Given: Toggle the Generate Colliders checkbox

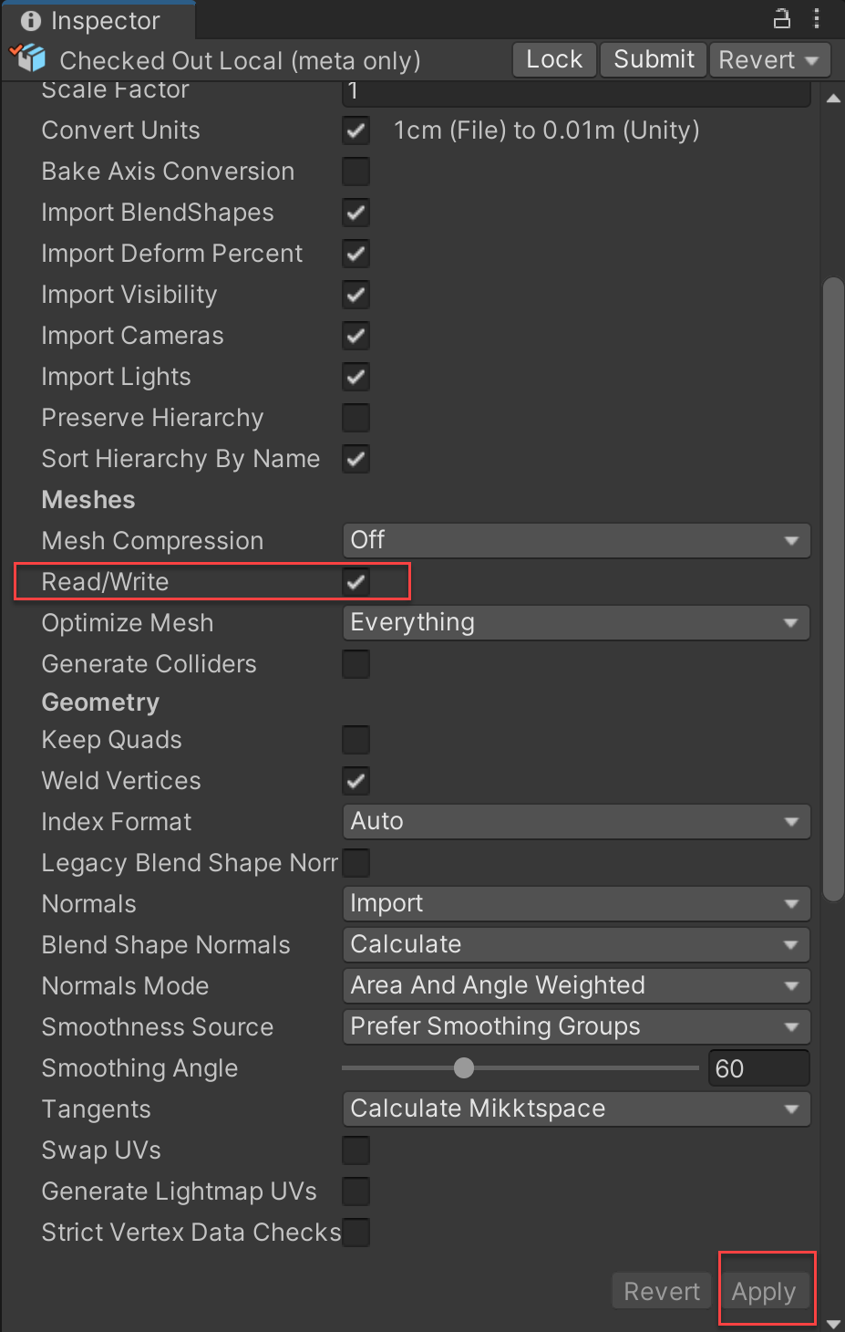Looking at the screenshot, I should click(356, 664).
